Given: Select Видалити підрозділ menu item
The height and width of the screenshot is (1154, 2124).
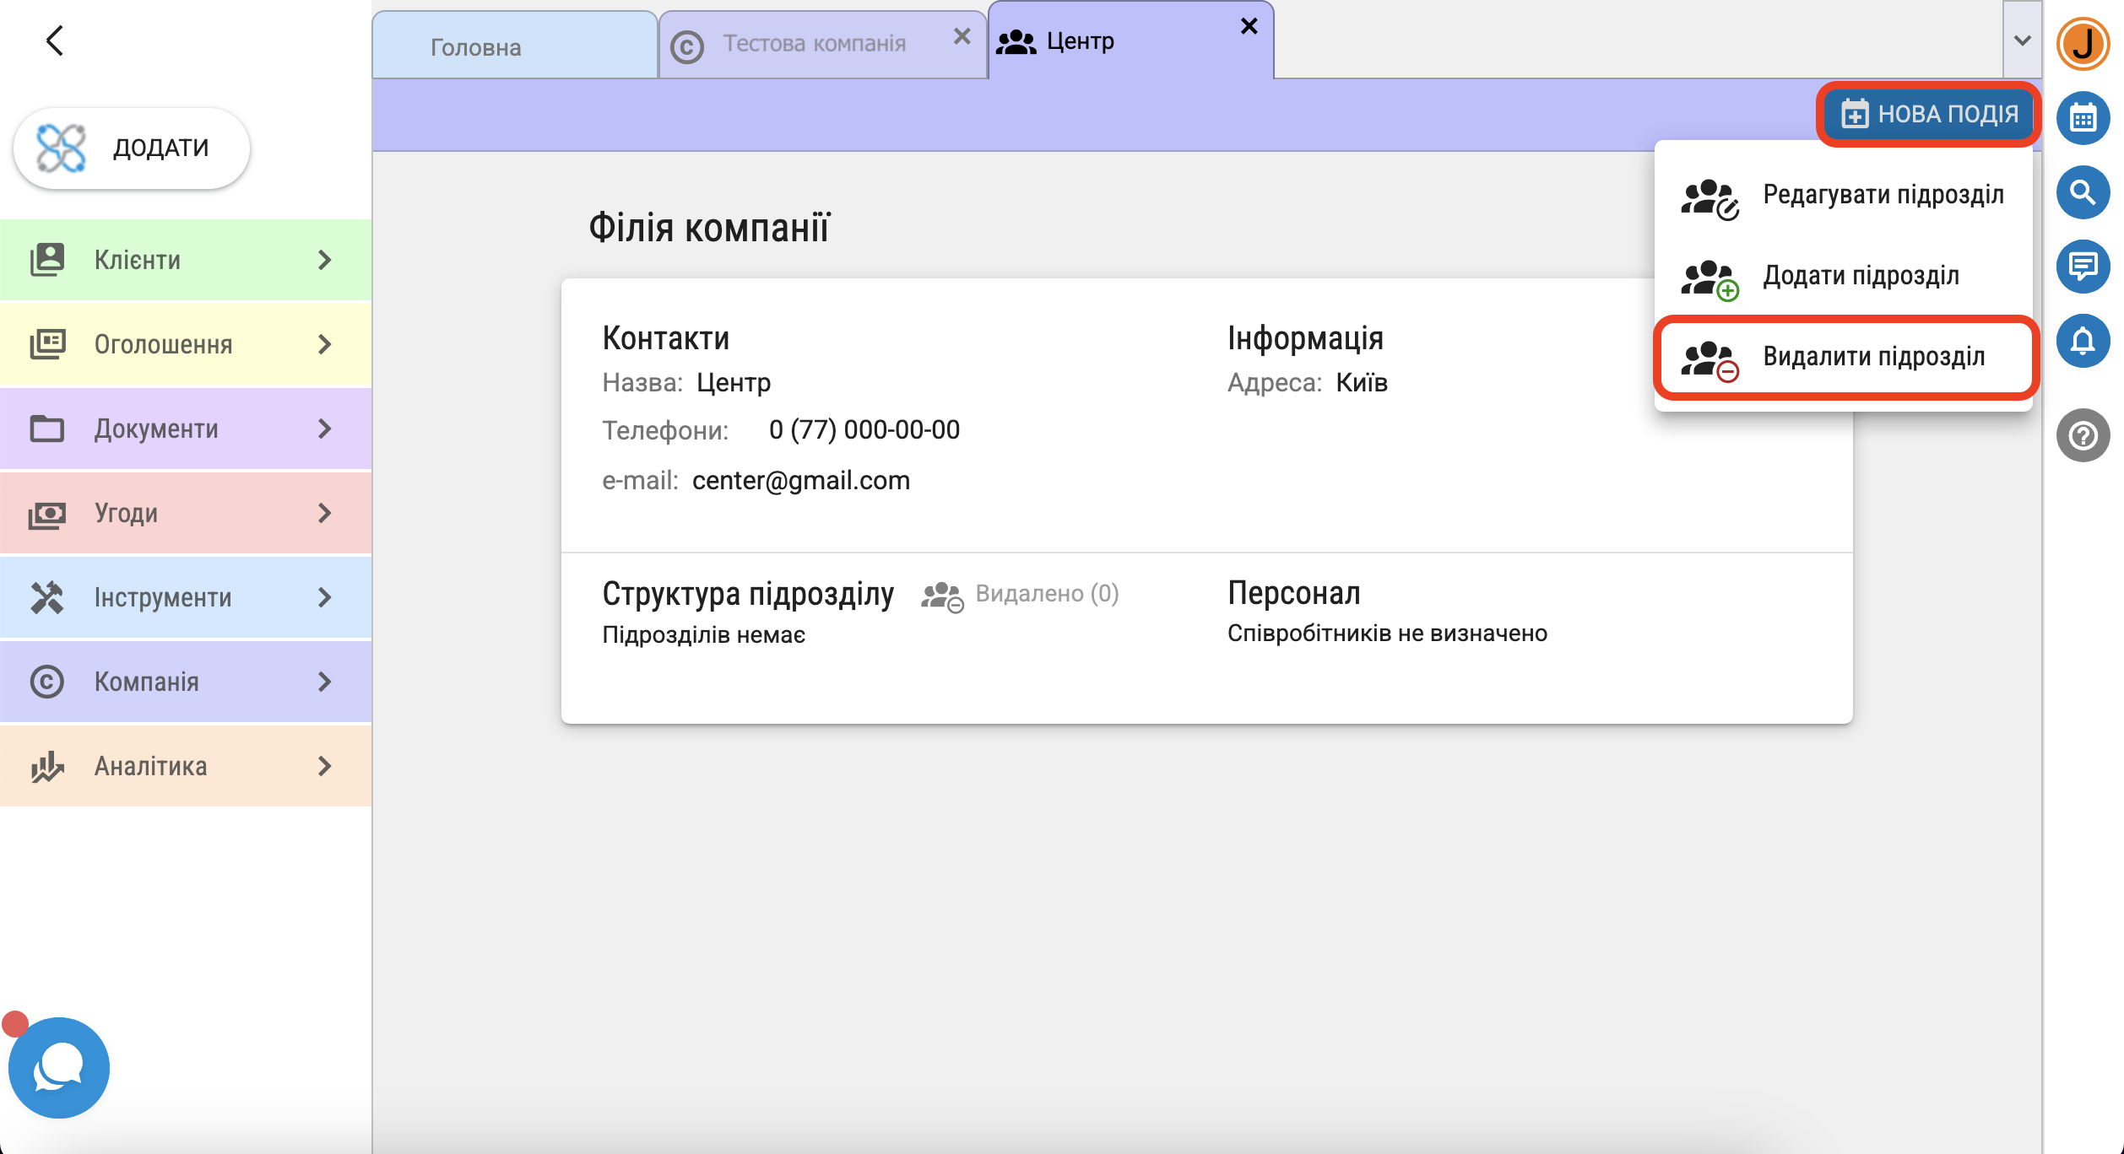Looking at the screenshot, I should point(1845,357).
